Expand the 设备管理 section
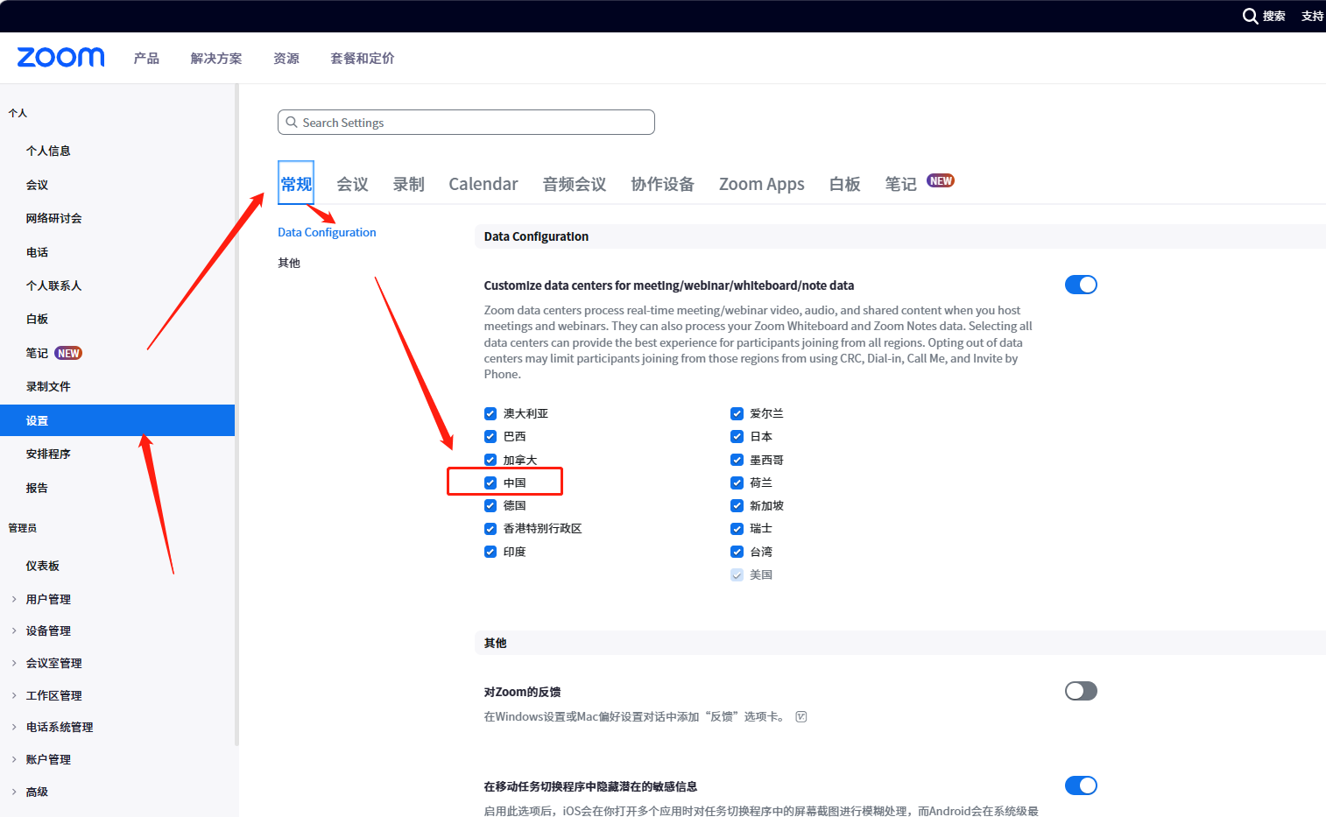 pyautogui.click(x=48, y=630)
